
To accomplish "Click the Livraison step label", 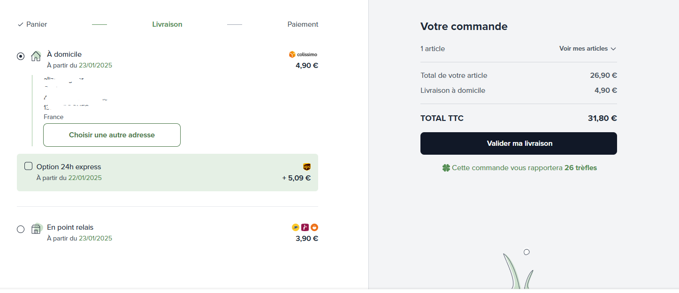I will 167,24.
